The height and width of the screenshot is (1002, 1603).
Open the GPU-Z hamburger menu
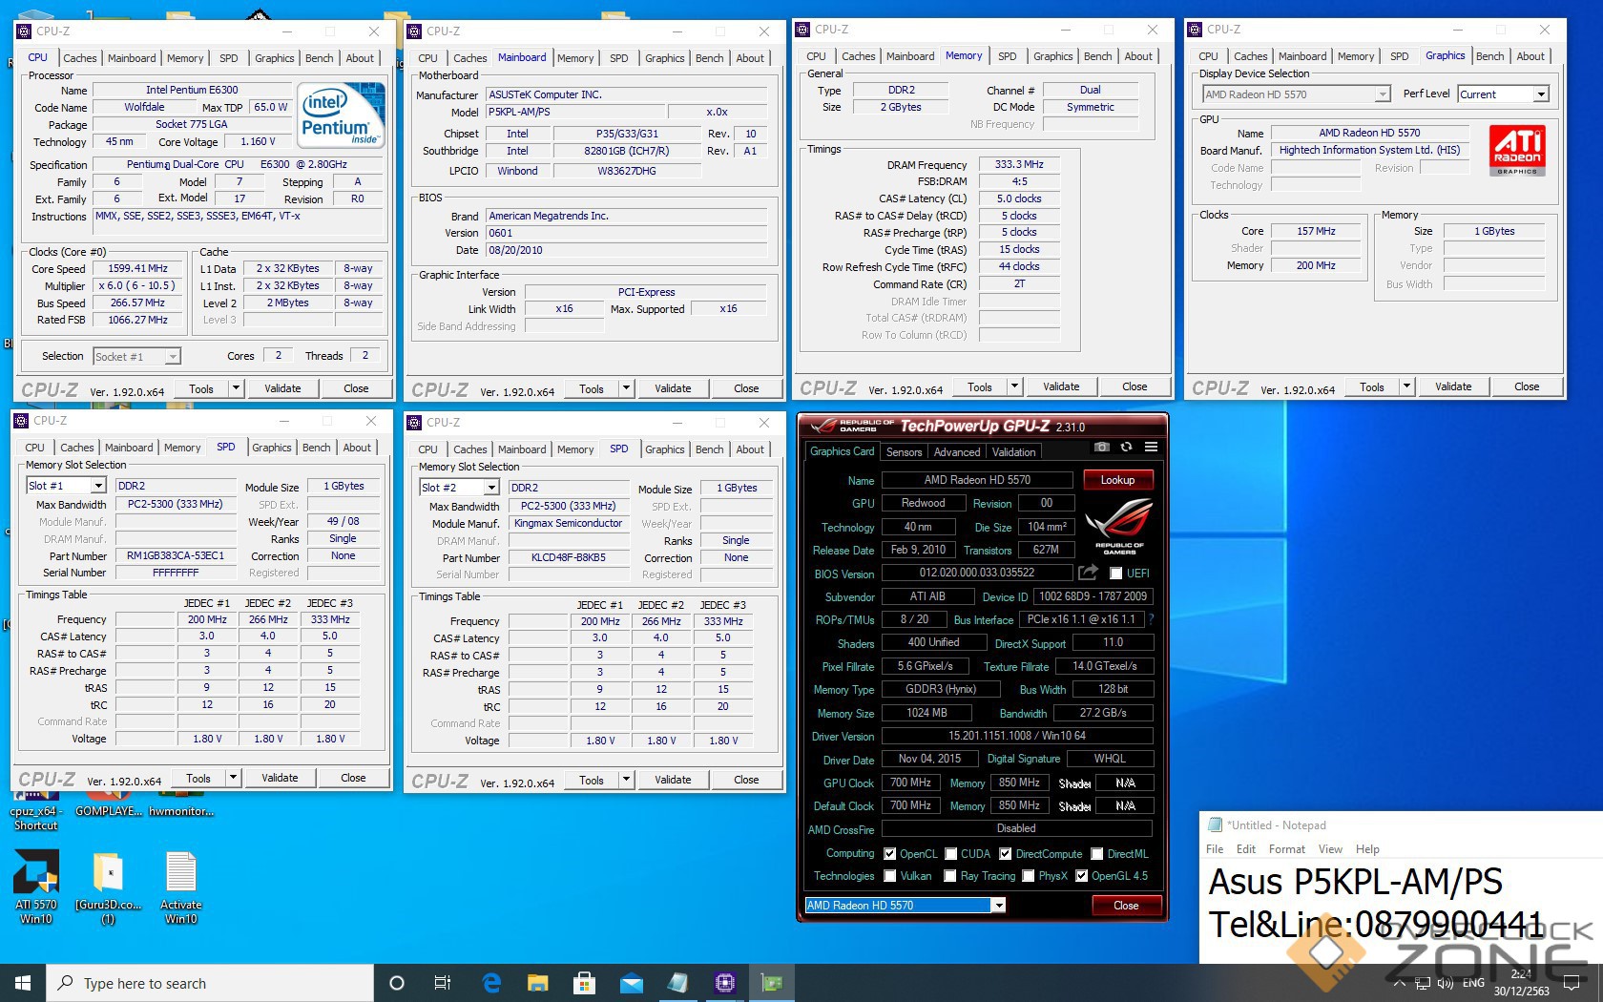tap(1151, 447)
